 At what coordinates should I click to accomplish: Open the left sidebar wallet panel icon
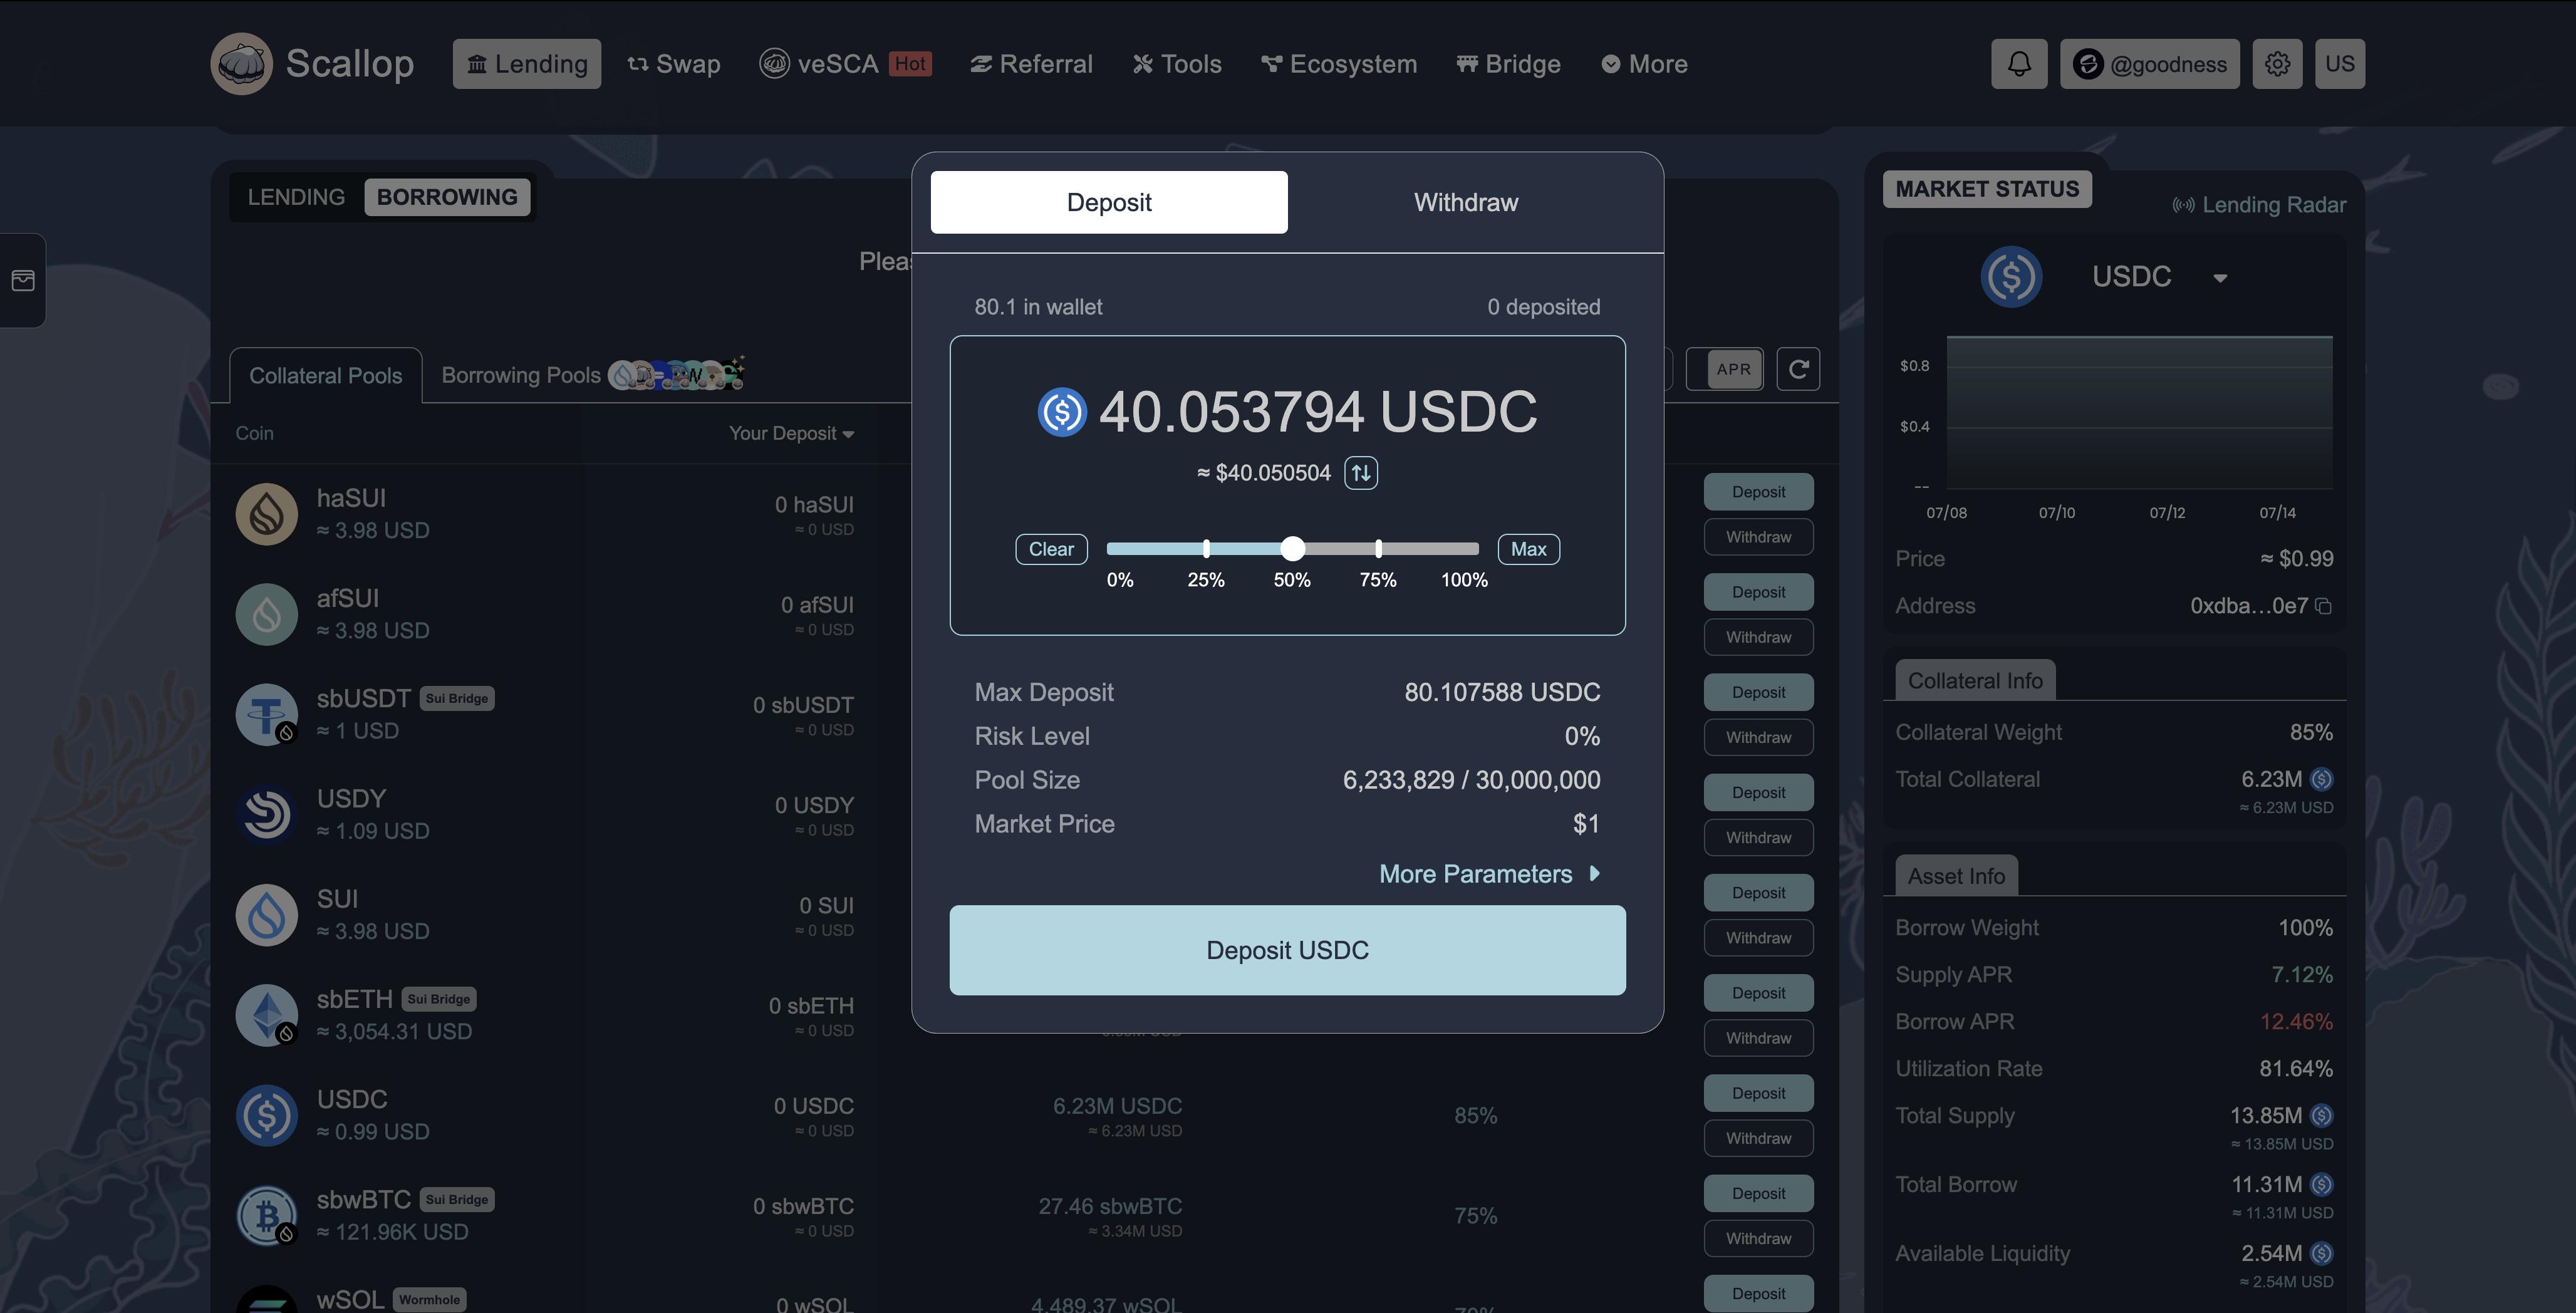coord(23,281)
